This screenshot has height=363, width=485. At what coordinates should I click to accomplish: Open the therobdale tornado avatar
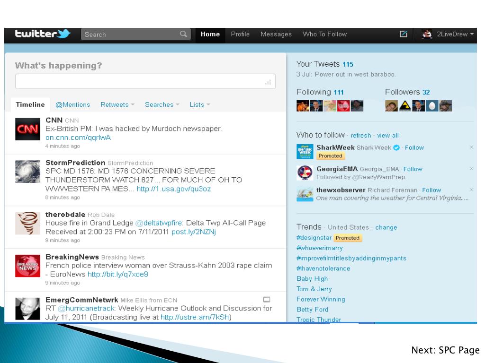coord(27,223)
